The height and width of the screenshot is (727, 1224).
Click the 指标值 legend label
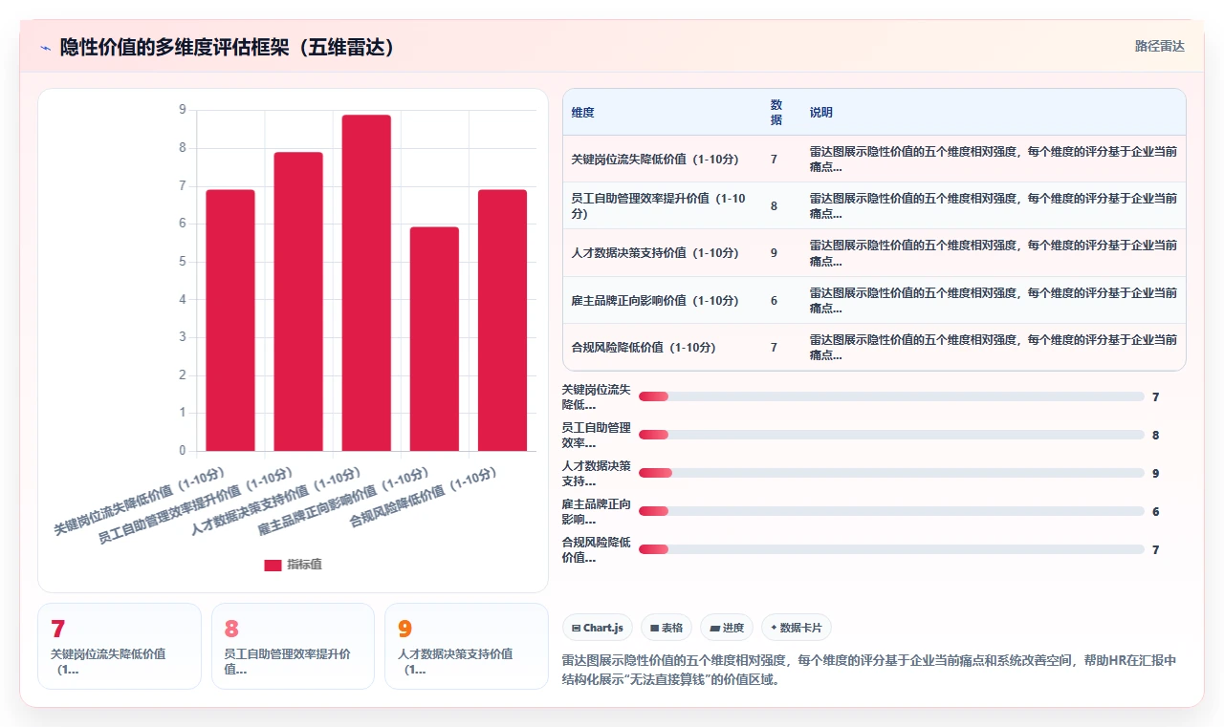pyautogui.click(x=304, y=565)
